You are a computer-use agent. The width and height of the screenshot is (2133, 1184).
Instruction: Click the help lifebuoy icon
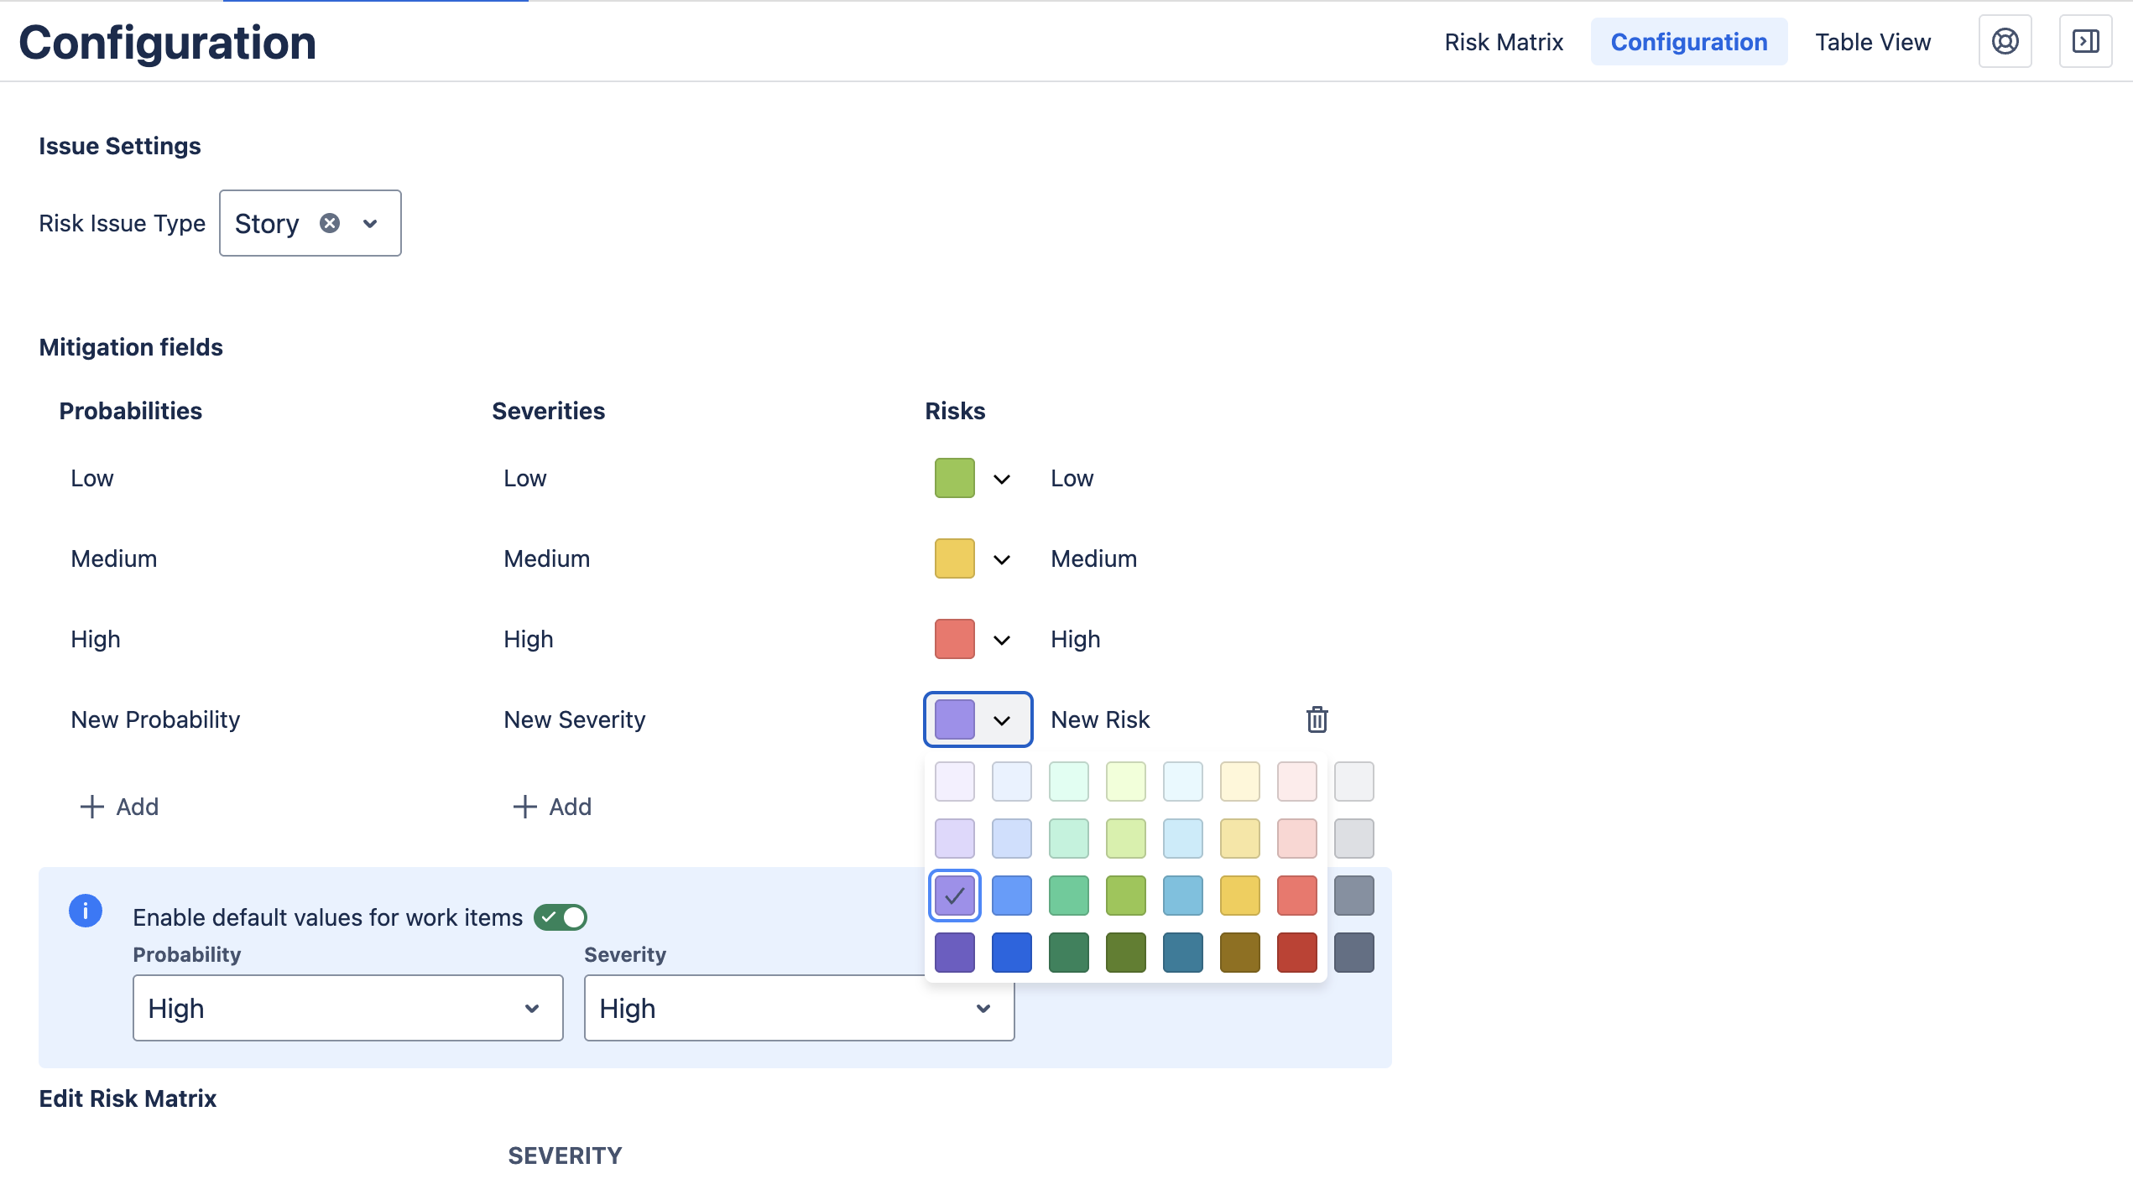pyautogui.click(x=2005, y=41)
